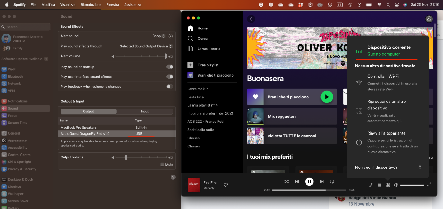Select MacBook Pro Speakers output device
This screenshot has height=209, width=443.
pyautogui.click(x=117, y=128)
